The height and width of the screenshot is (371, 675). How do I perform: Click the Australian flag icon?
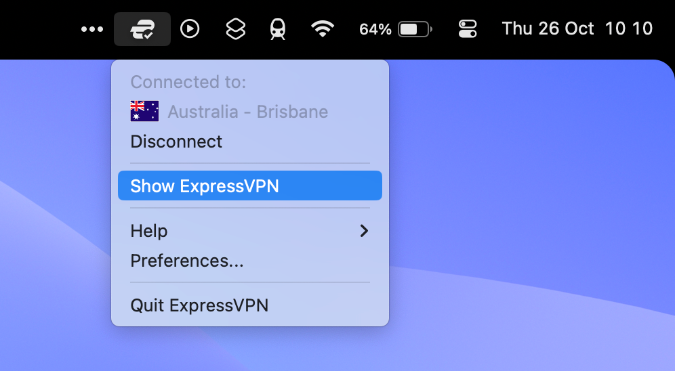click(x=144, y=111)
